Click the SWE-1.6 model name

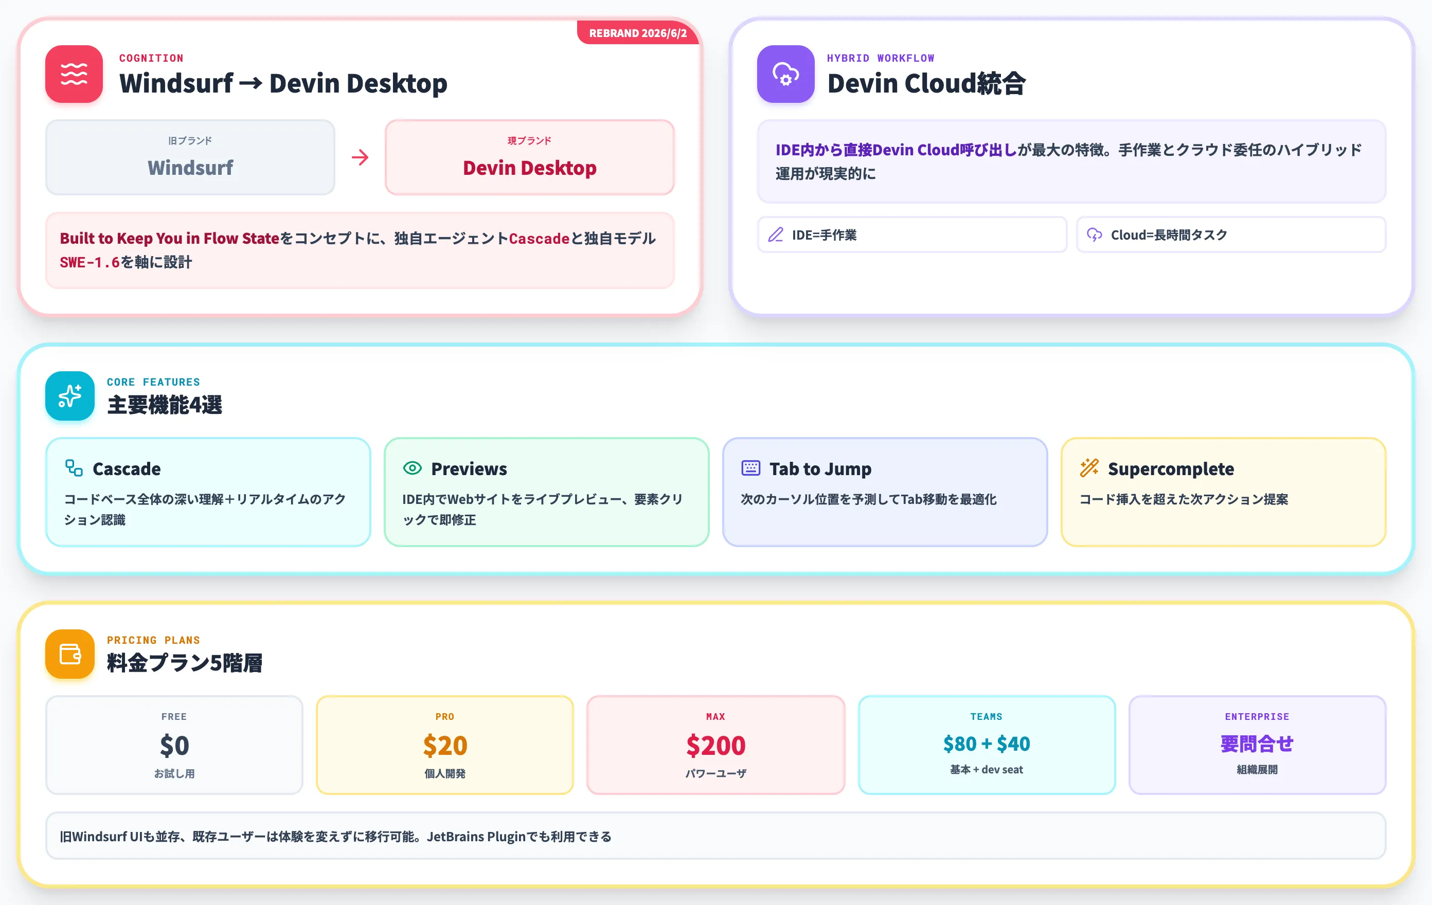(90, 262)
